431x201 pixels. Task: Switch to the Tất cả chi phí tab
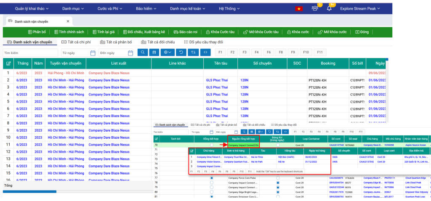(77, 42)
